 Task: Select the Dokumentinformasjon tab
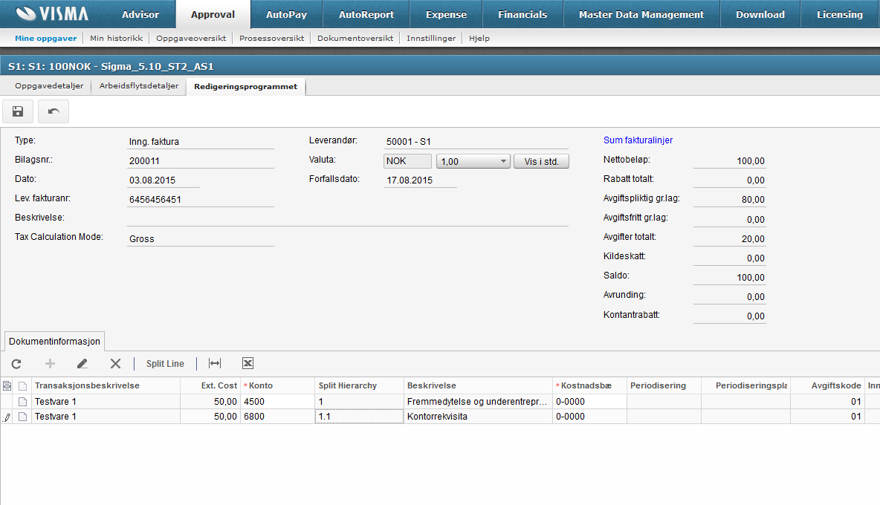(54, 342)
